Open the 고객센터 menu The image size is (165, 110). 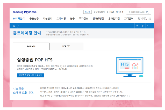tap(128, 19)
